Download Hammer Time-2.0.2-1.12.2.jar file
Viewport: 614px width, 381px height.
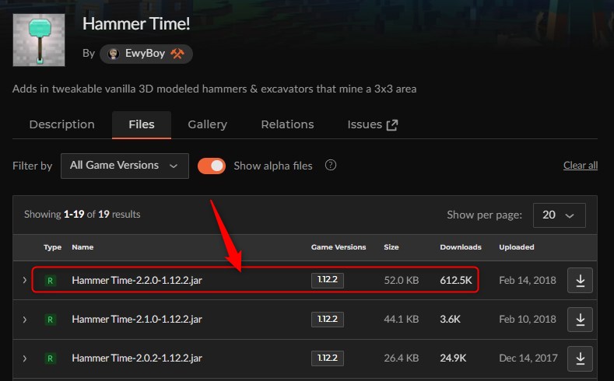(x=580, y=358)
